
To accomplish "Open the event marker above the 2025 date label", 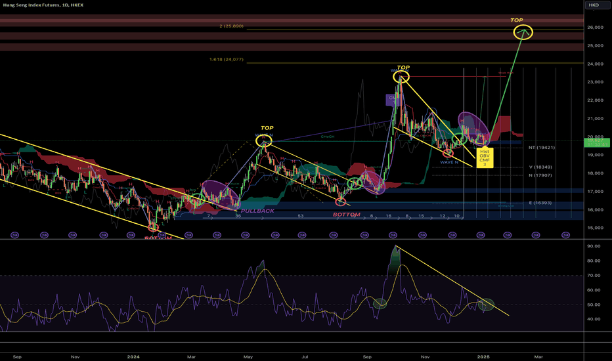I will pyautogui.click(x=481, y=235).
